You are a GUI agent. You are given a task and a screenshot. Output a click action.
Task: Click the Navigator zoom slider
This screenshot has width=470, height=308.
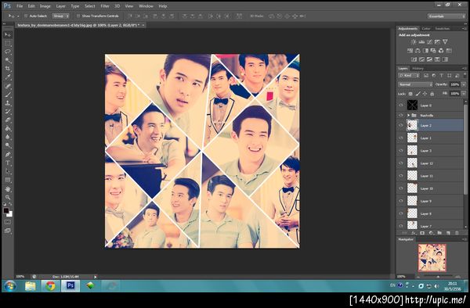coord(438,277)
